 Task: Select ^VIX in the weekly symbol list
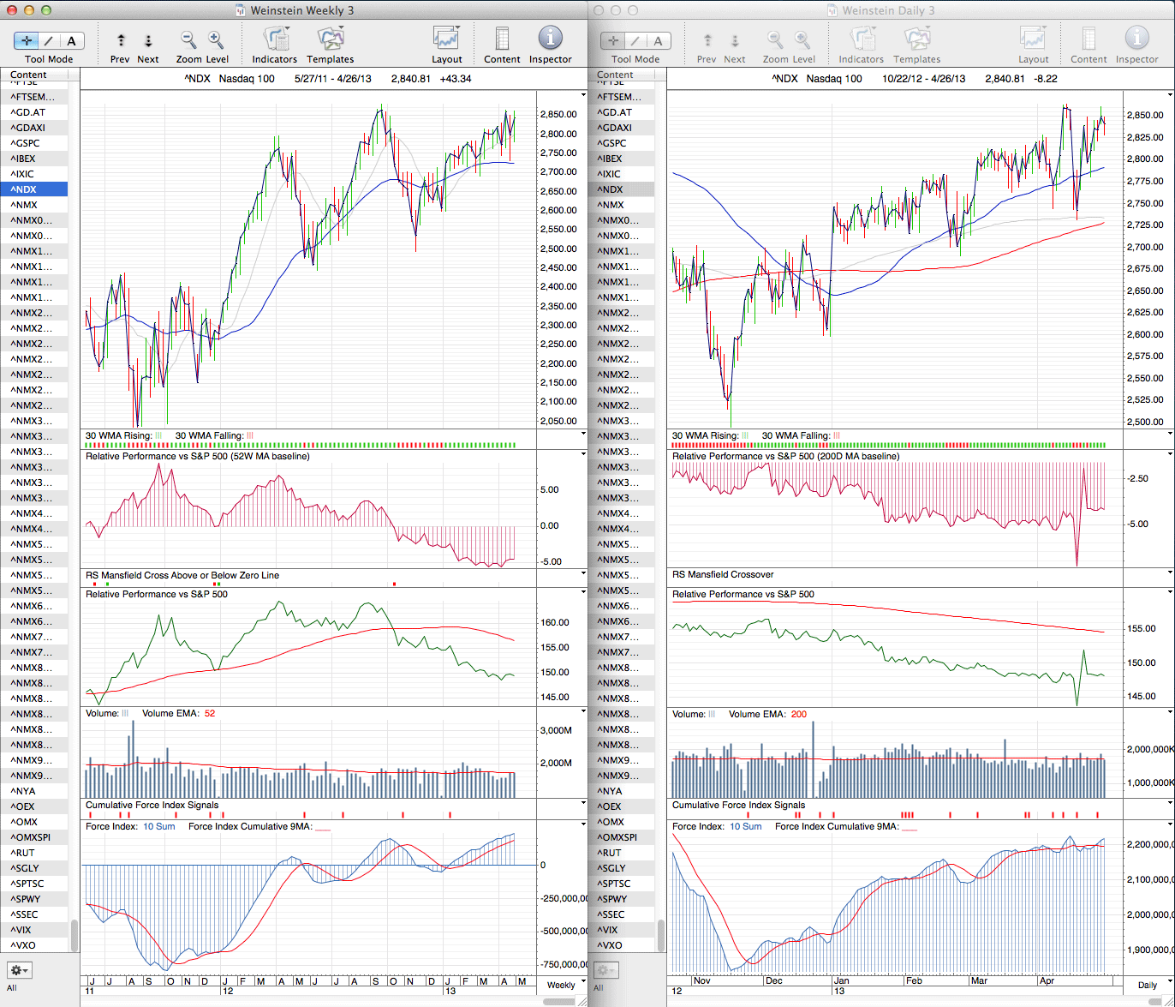26,930
